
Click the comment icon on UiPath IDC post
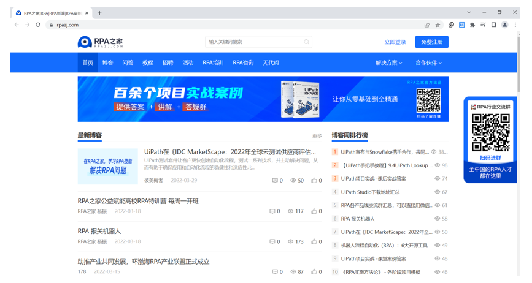click(275, 181)
